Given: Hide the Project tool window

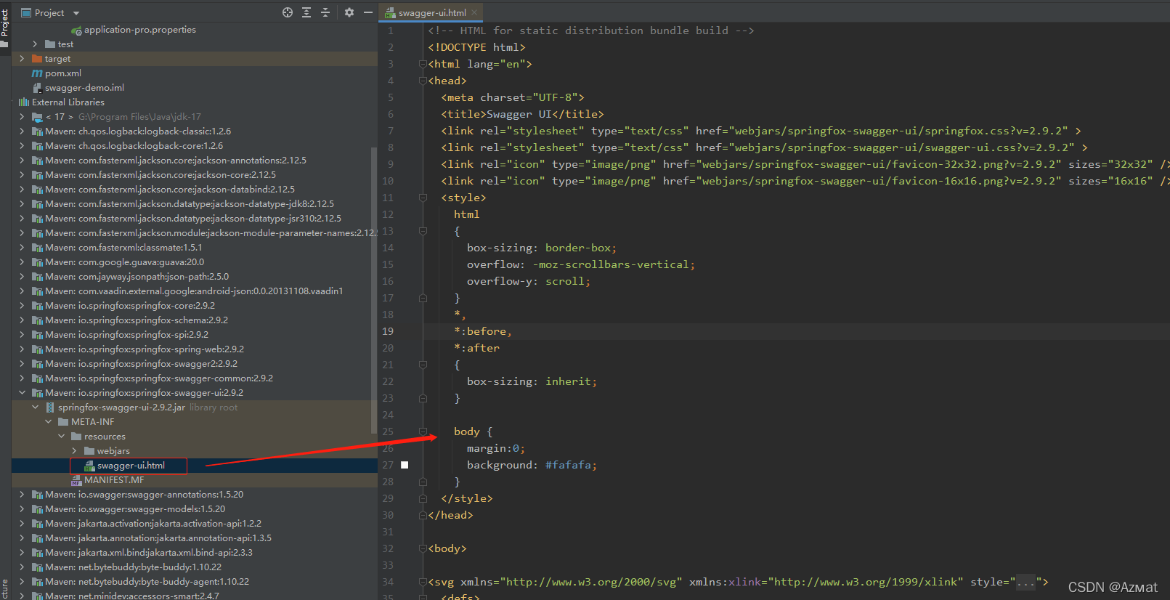Looking at the screenshot, I should (368, 12).
